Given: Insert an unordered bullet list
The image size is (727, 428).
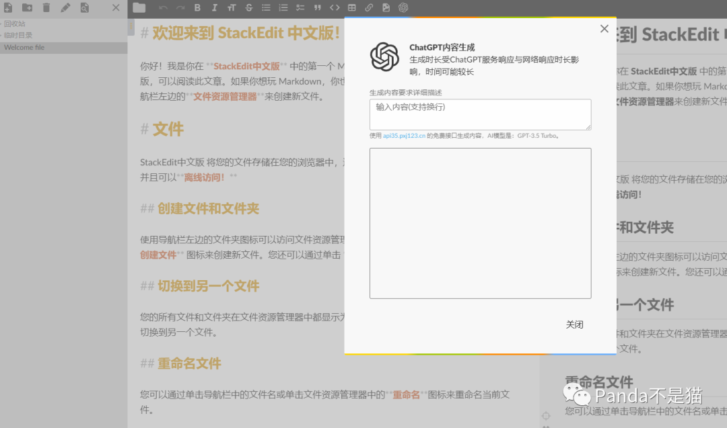Looking at the screenshot, I should [x=266, y=7].
